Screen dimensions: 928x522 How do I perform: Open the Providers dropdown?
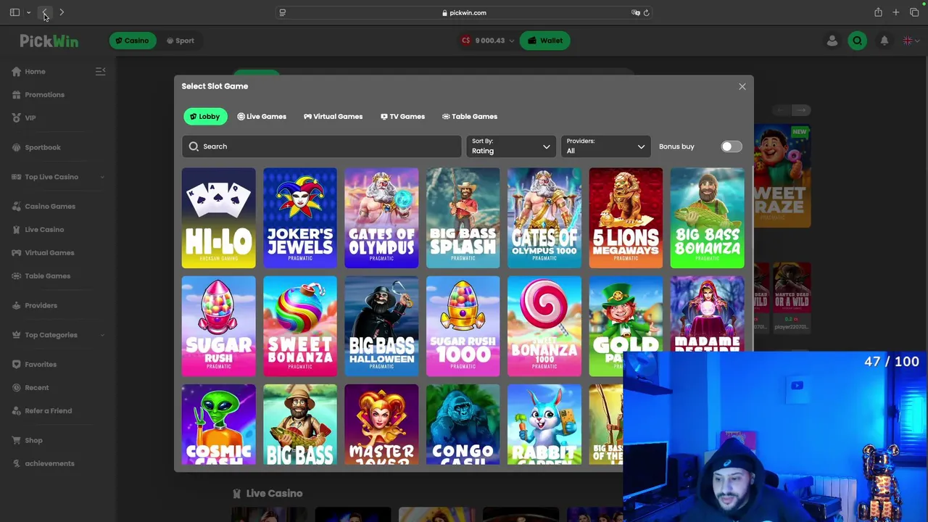point(605,146)
